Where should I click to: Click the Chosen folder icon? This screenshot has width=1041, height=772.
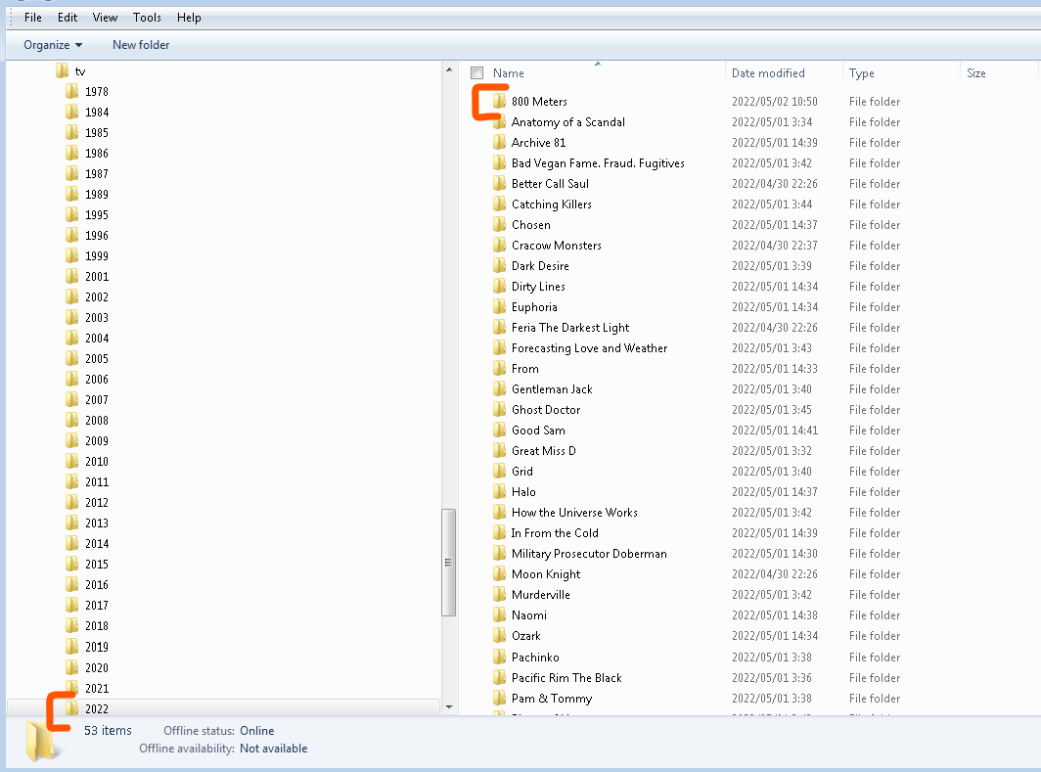click(499, 224)
